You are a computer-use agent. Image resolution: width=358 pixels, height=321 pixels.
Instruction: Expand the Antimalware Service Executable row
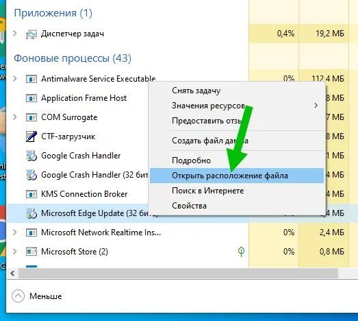click(15, 79)
